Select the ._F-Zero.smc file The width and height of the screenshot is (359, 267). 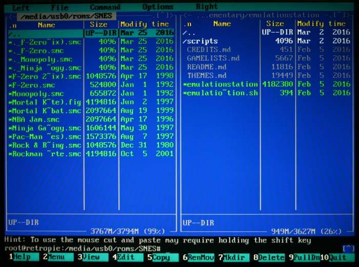pyautogui.click(x=91, y=51)
